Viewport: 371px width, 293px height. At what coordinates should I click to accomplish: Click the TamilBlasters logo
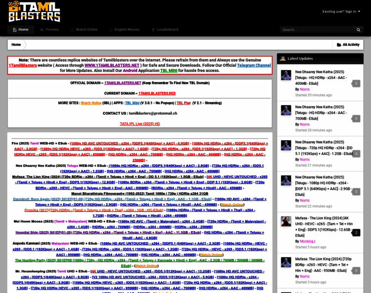tap(34, 11)
